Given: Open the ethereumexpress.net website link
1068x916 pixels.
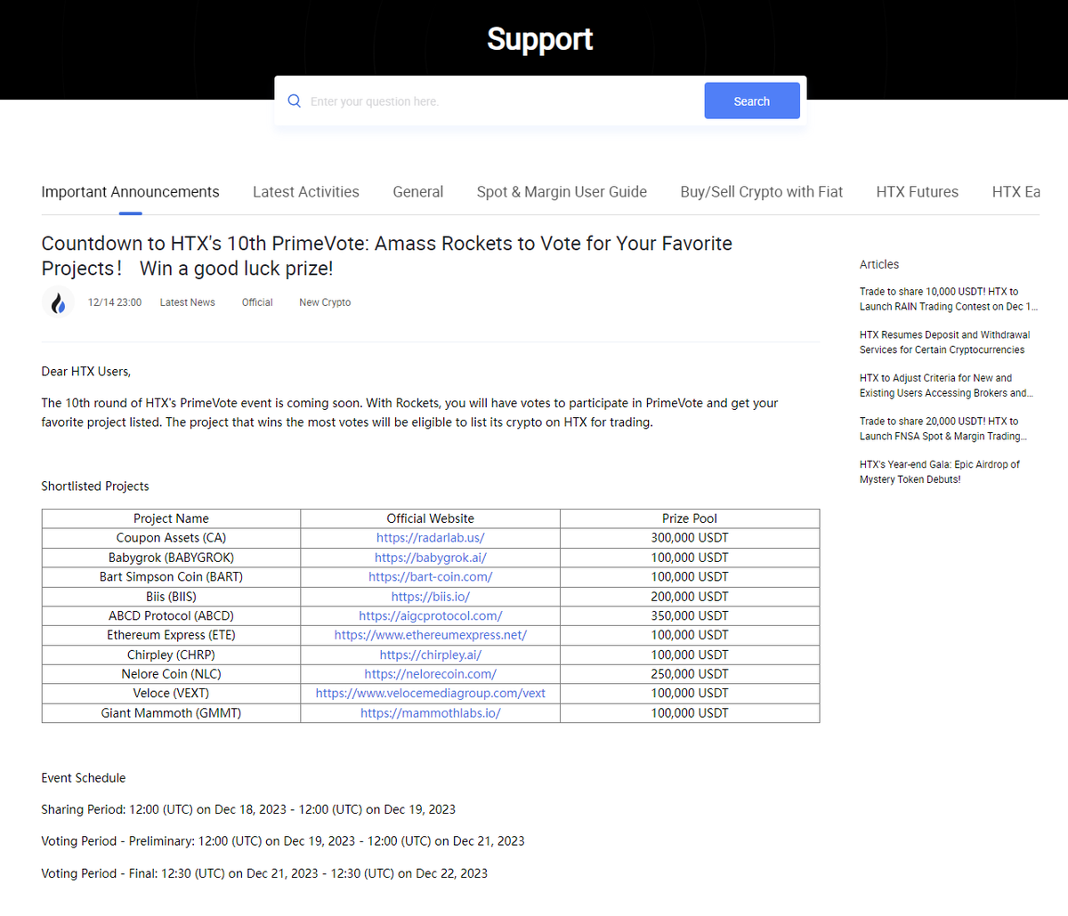Looking at the screenshot, I should coord(431,635).
